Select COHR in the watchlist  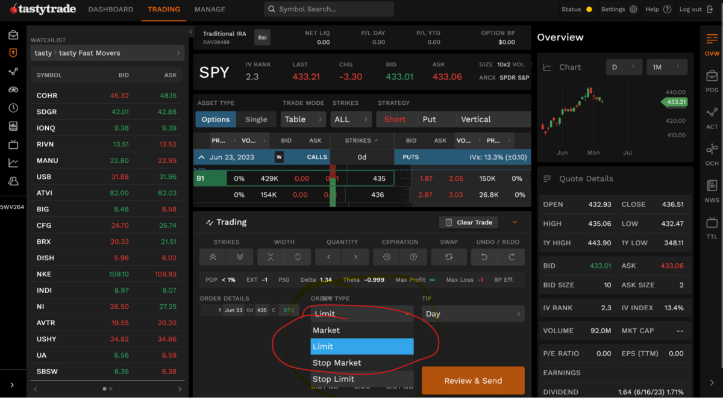(108, 96)
